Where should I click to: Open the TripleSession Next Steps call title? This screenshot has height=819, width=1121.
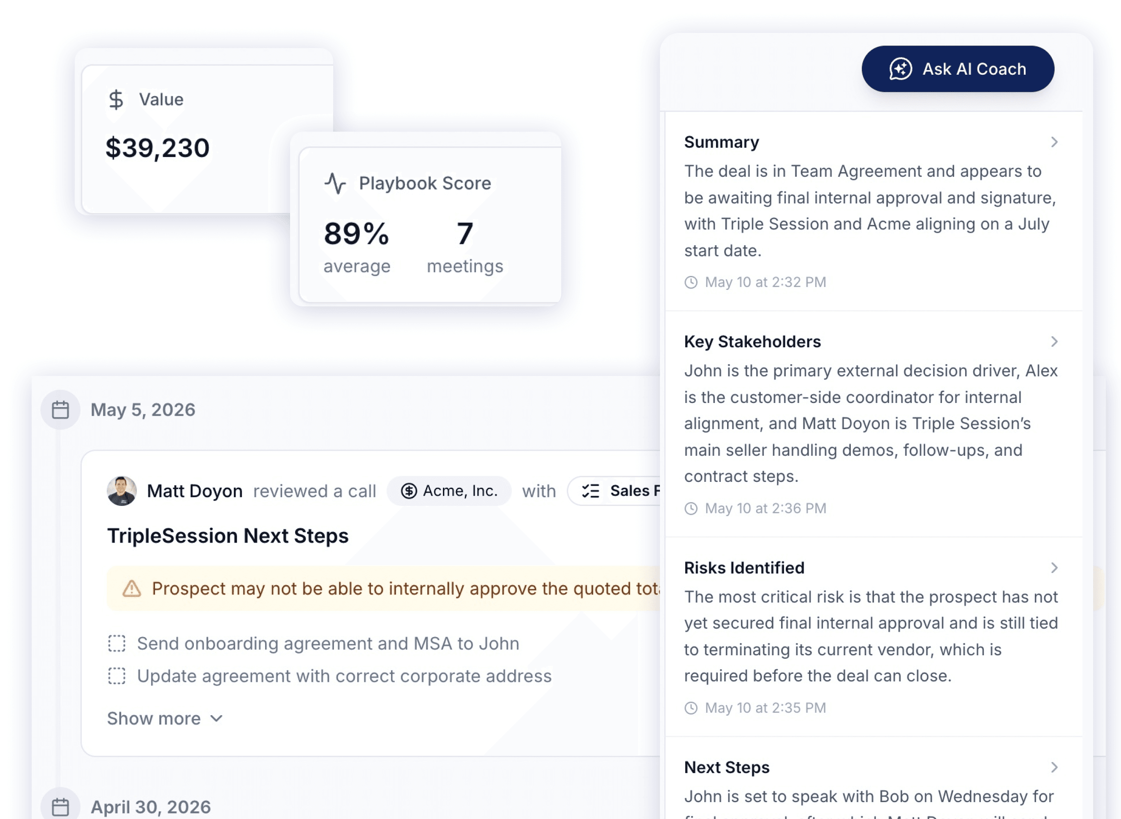point(228,536)
